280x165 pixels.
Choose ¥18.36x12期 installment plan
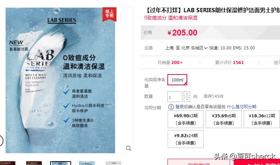262,119
